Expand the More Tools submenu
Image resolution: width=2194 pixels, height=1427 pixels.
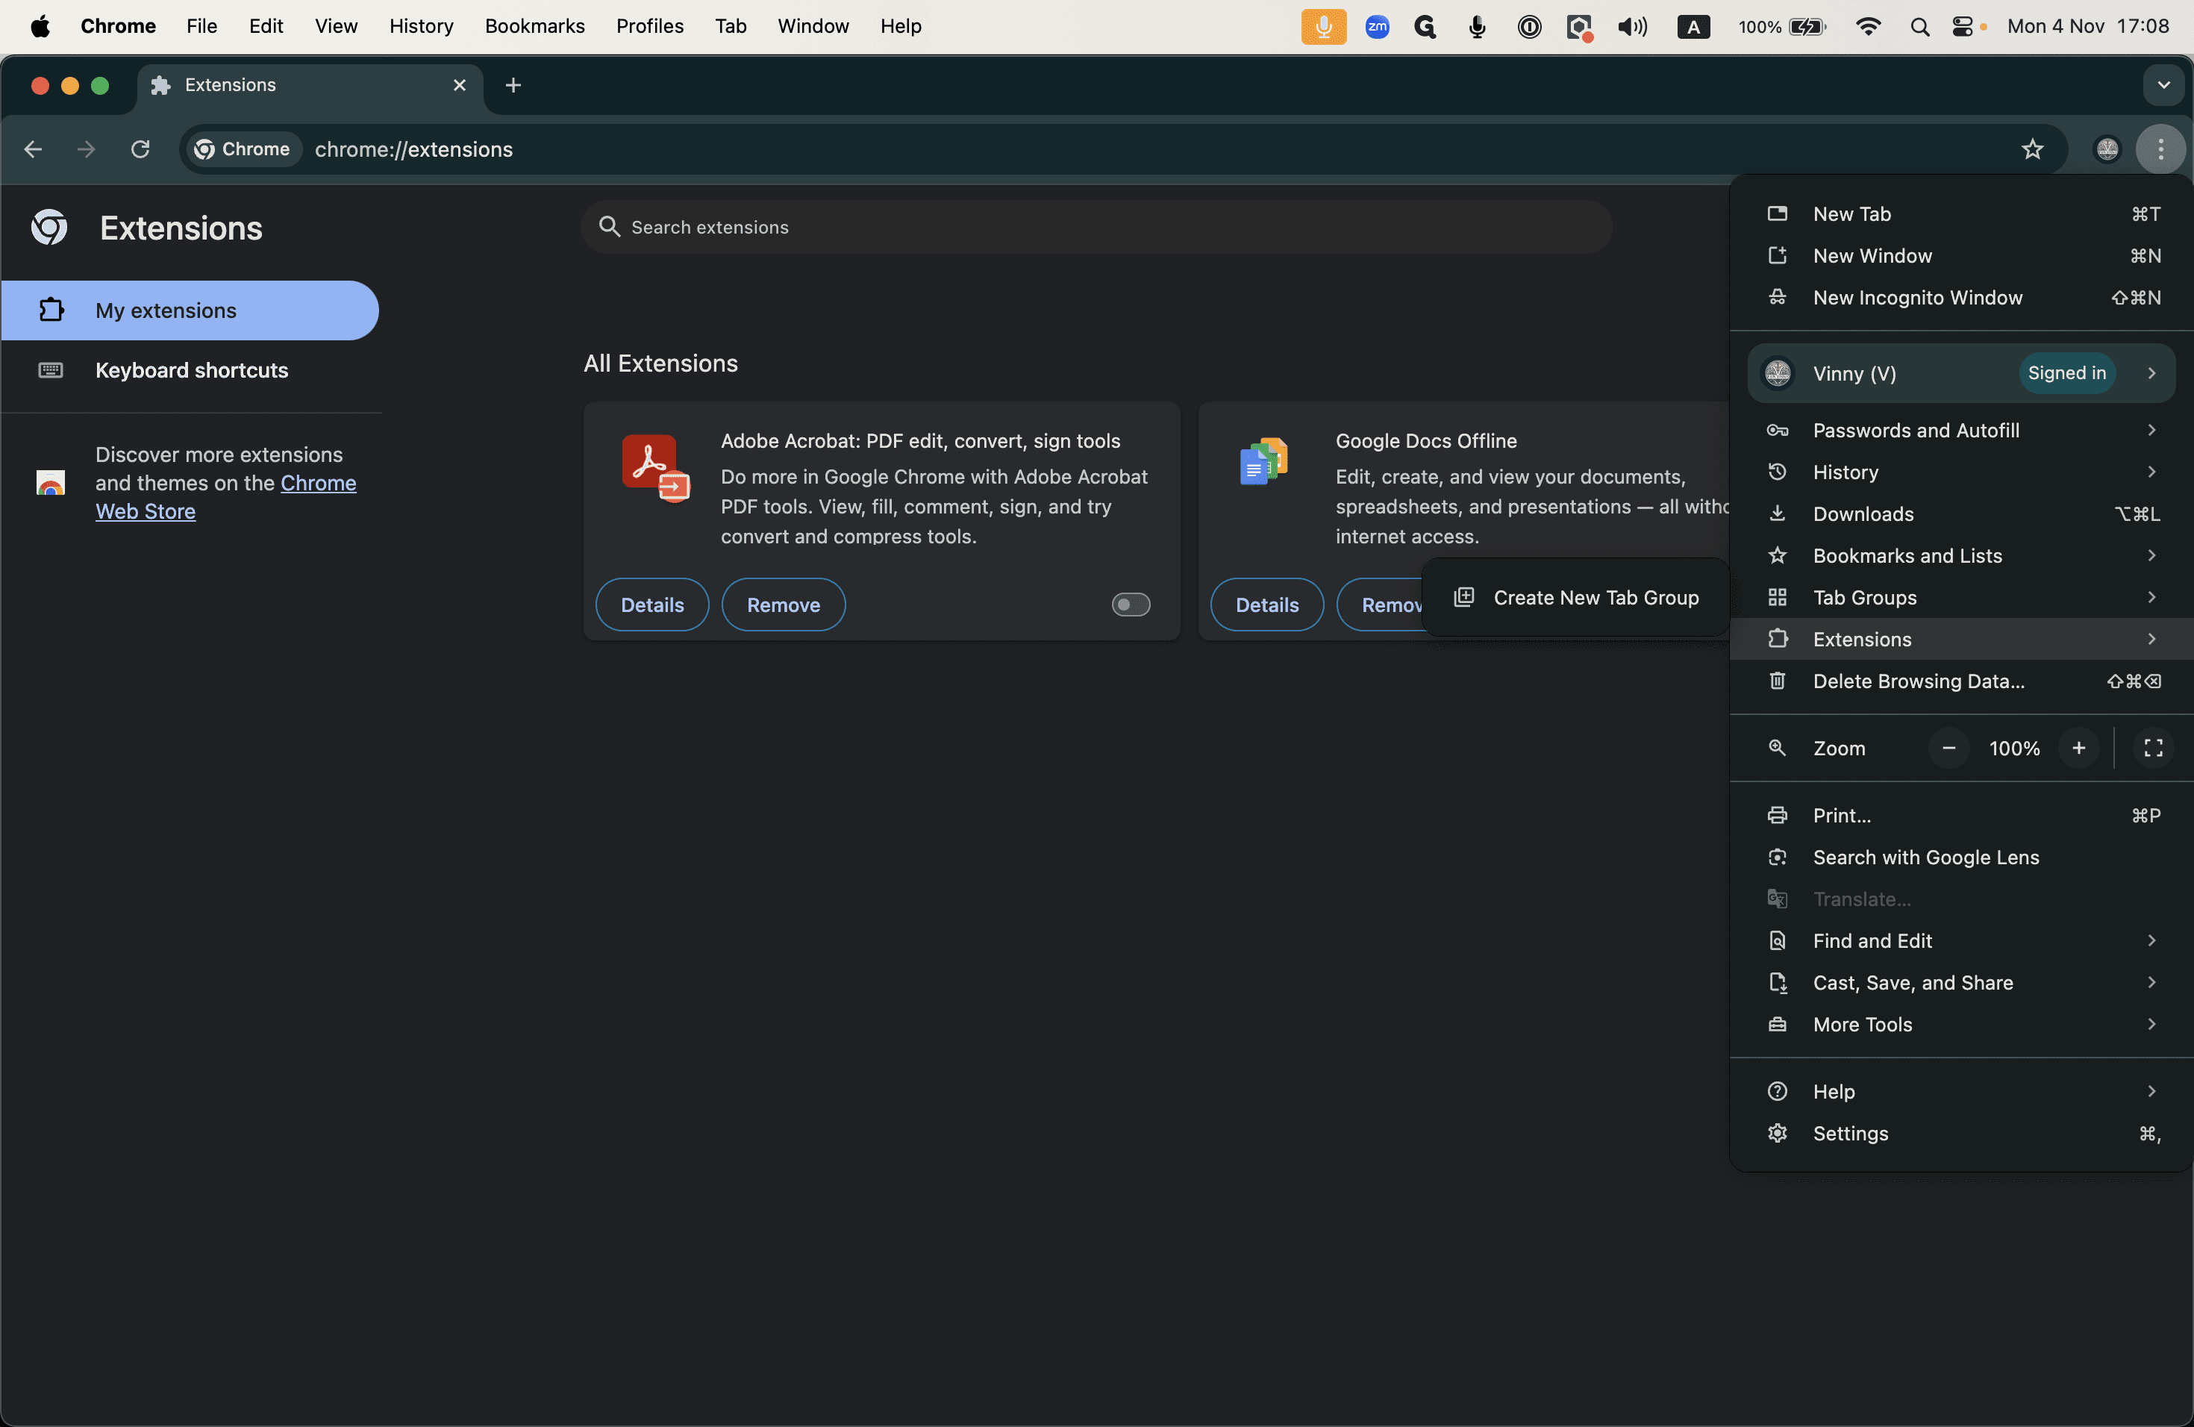pyautogui.click(x=1962, y=1024)
